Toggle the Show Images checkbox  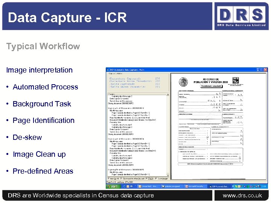pyautogui.click(x=156, y=179)
